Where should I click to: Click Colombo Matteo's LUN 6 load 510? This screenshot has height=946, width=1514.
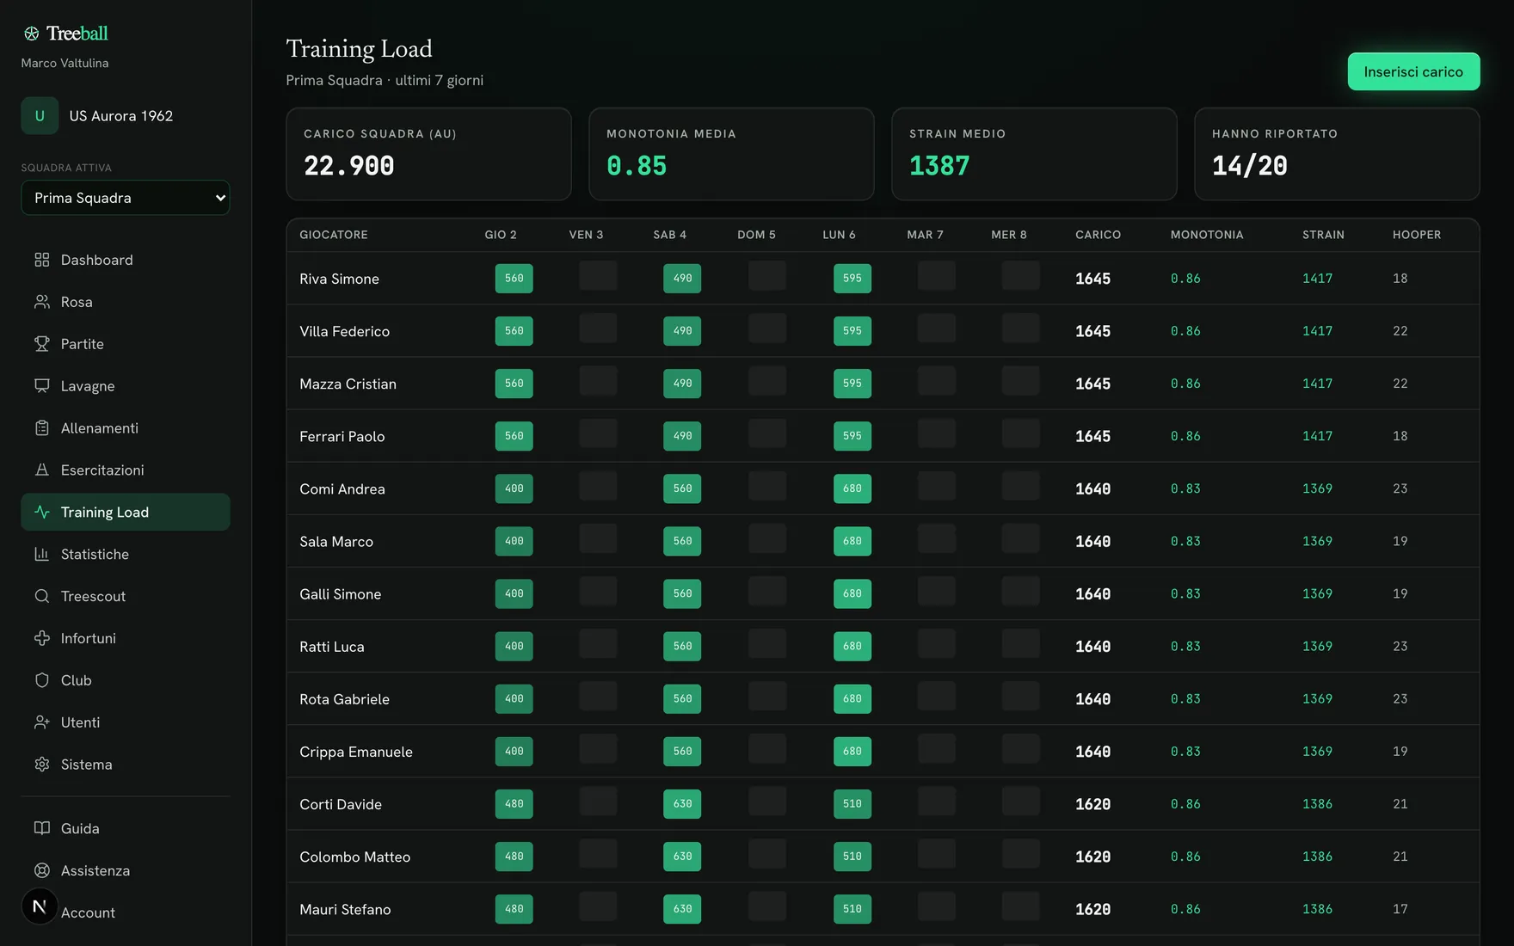[x=852, y=857]
